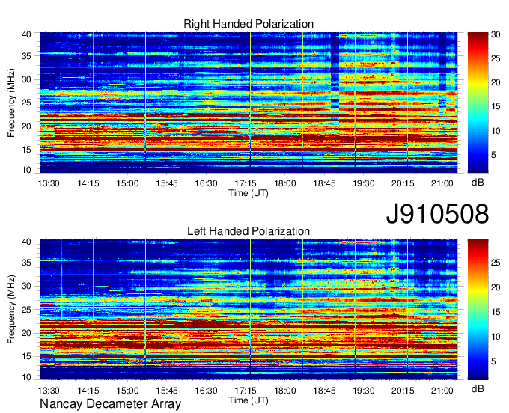This screenshot has width=509, height=413.
Task: Click the "Left Handed Polarization" plot title
Action: (249, 231)
